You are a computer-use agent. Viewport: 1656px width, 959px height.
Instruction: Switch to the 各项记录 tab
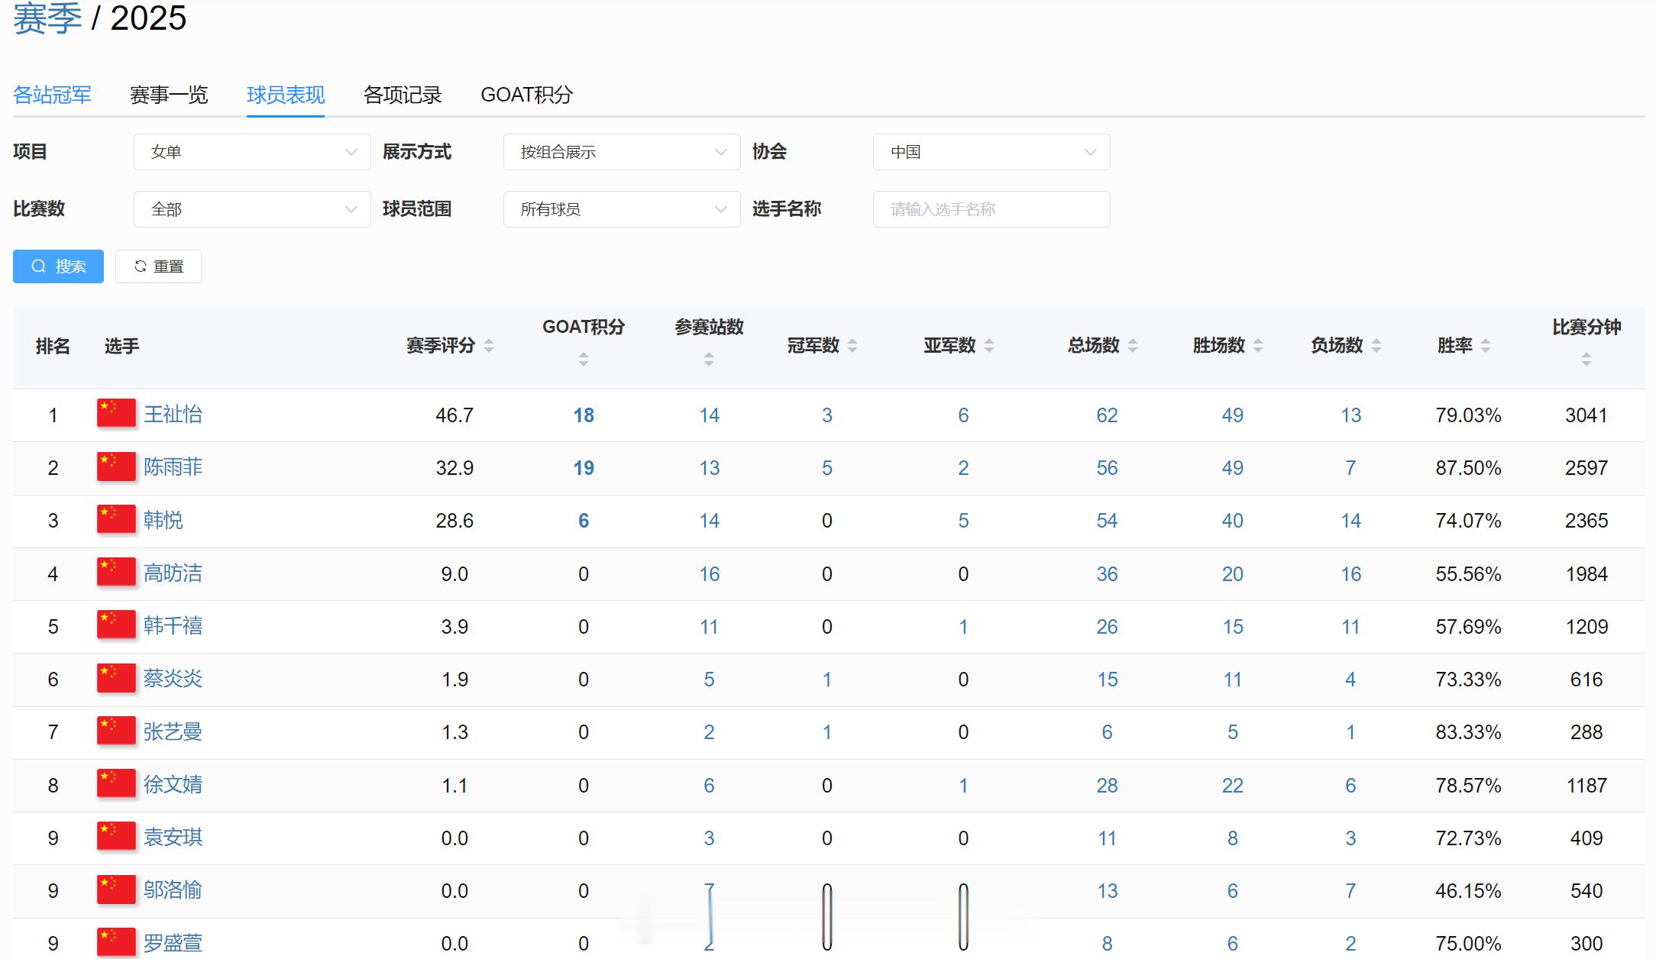[403, 95]
